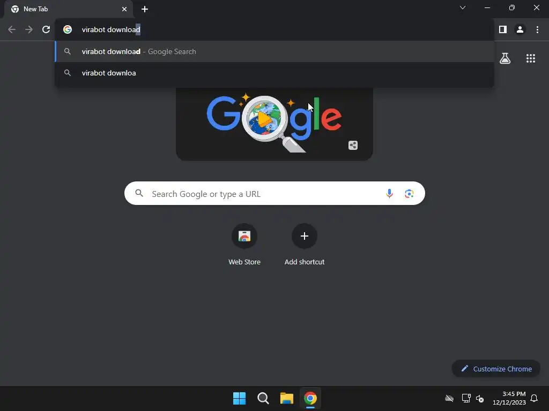Click the network display tray icon
The height and width of the screenshot is (411, 549).
click(466, 398)
